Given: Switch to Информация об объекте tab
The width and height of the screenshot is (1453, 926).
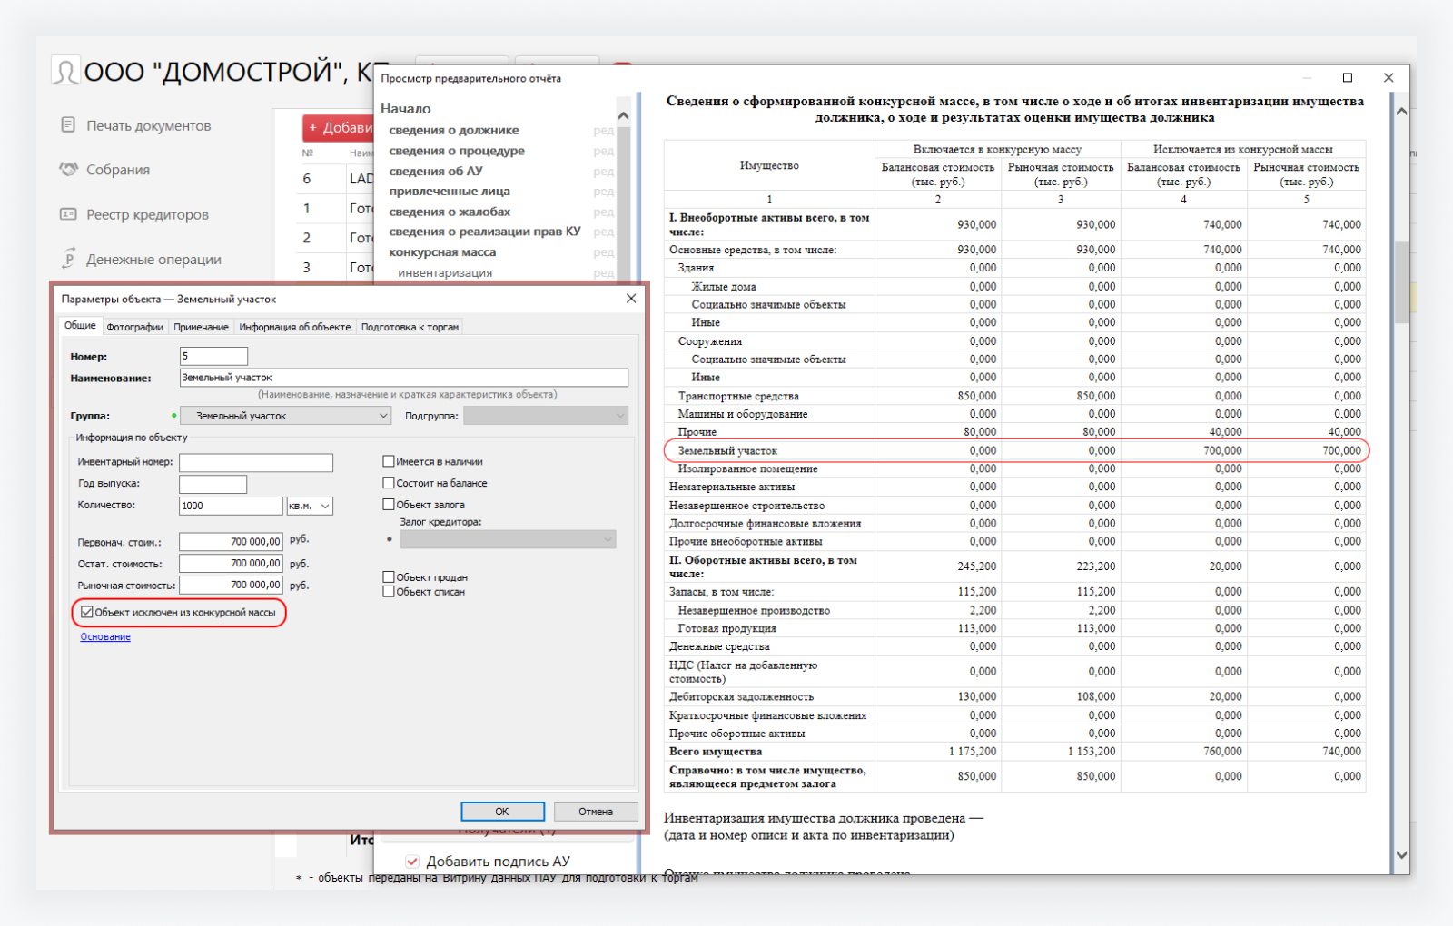Looking at the screenshot, I should (x=294, y=327).
